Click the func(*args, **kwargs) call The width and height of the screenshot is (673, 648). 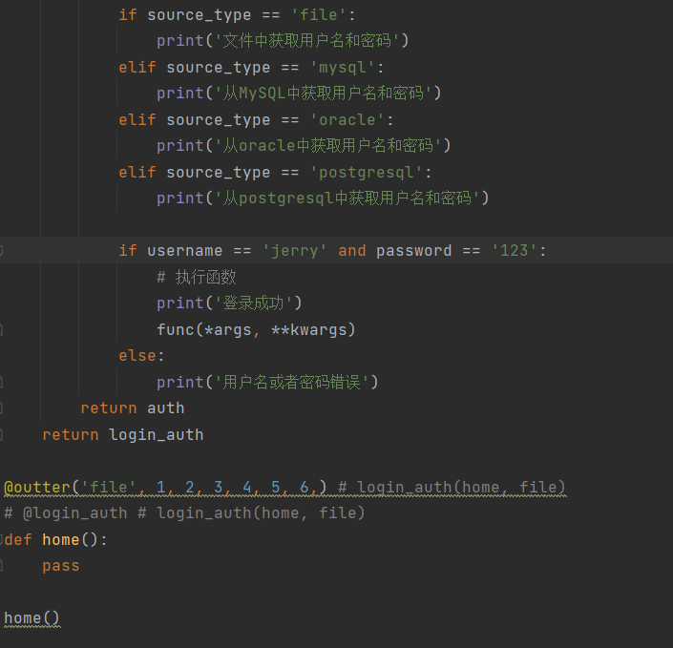[x=256, y=329]
